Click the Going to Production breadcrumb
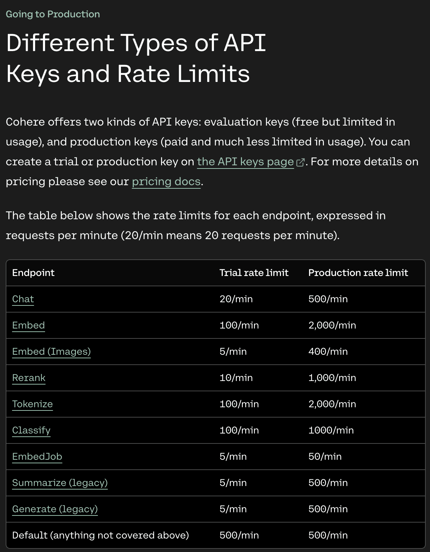The height and width of the screenshot is (552, 430). coord(53,14)
